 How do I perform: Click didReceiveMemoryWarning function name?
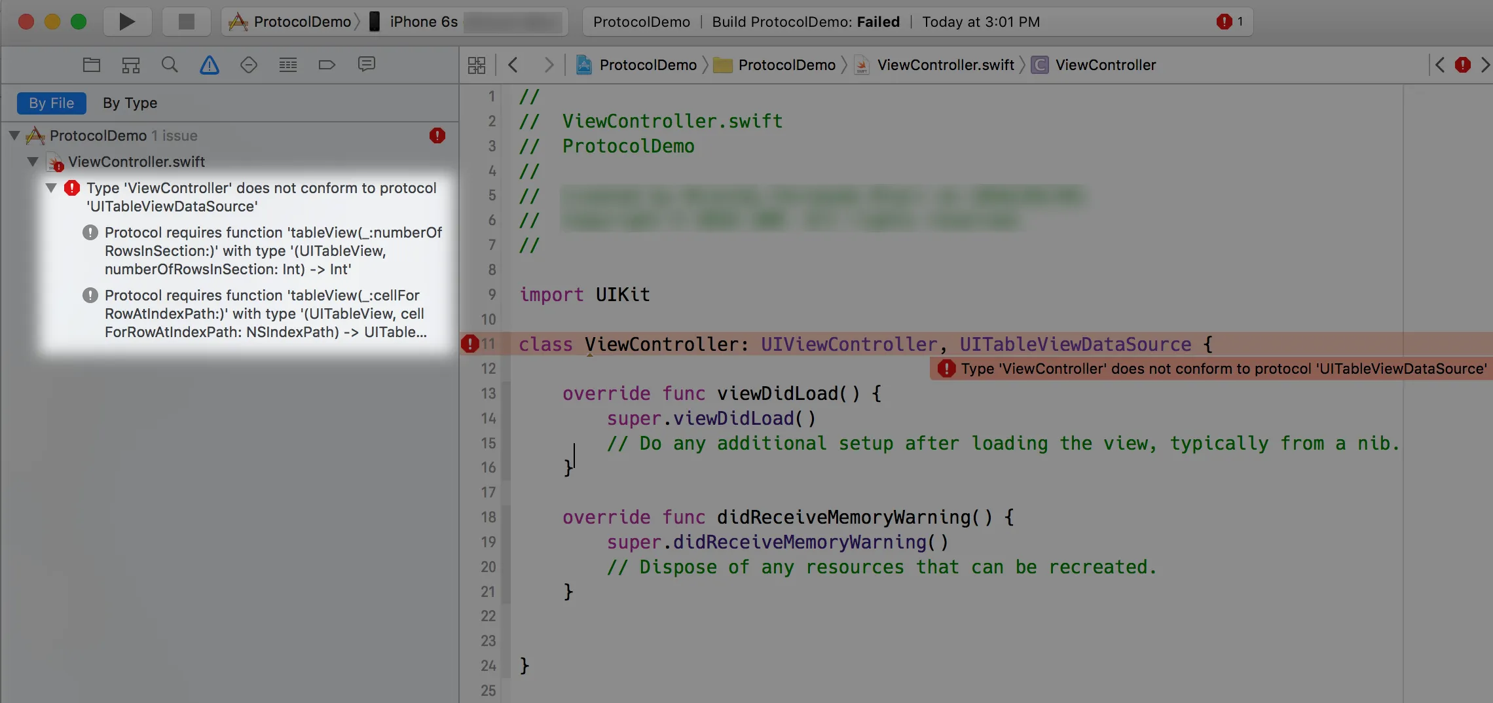pos(844,517)
